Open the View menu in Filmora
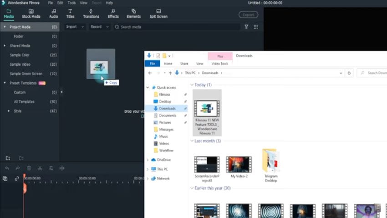 click(x=83, y=3)
